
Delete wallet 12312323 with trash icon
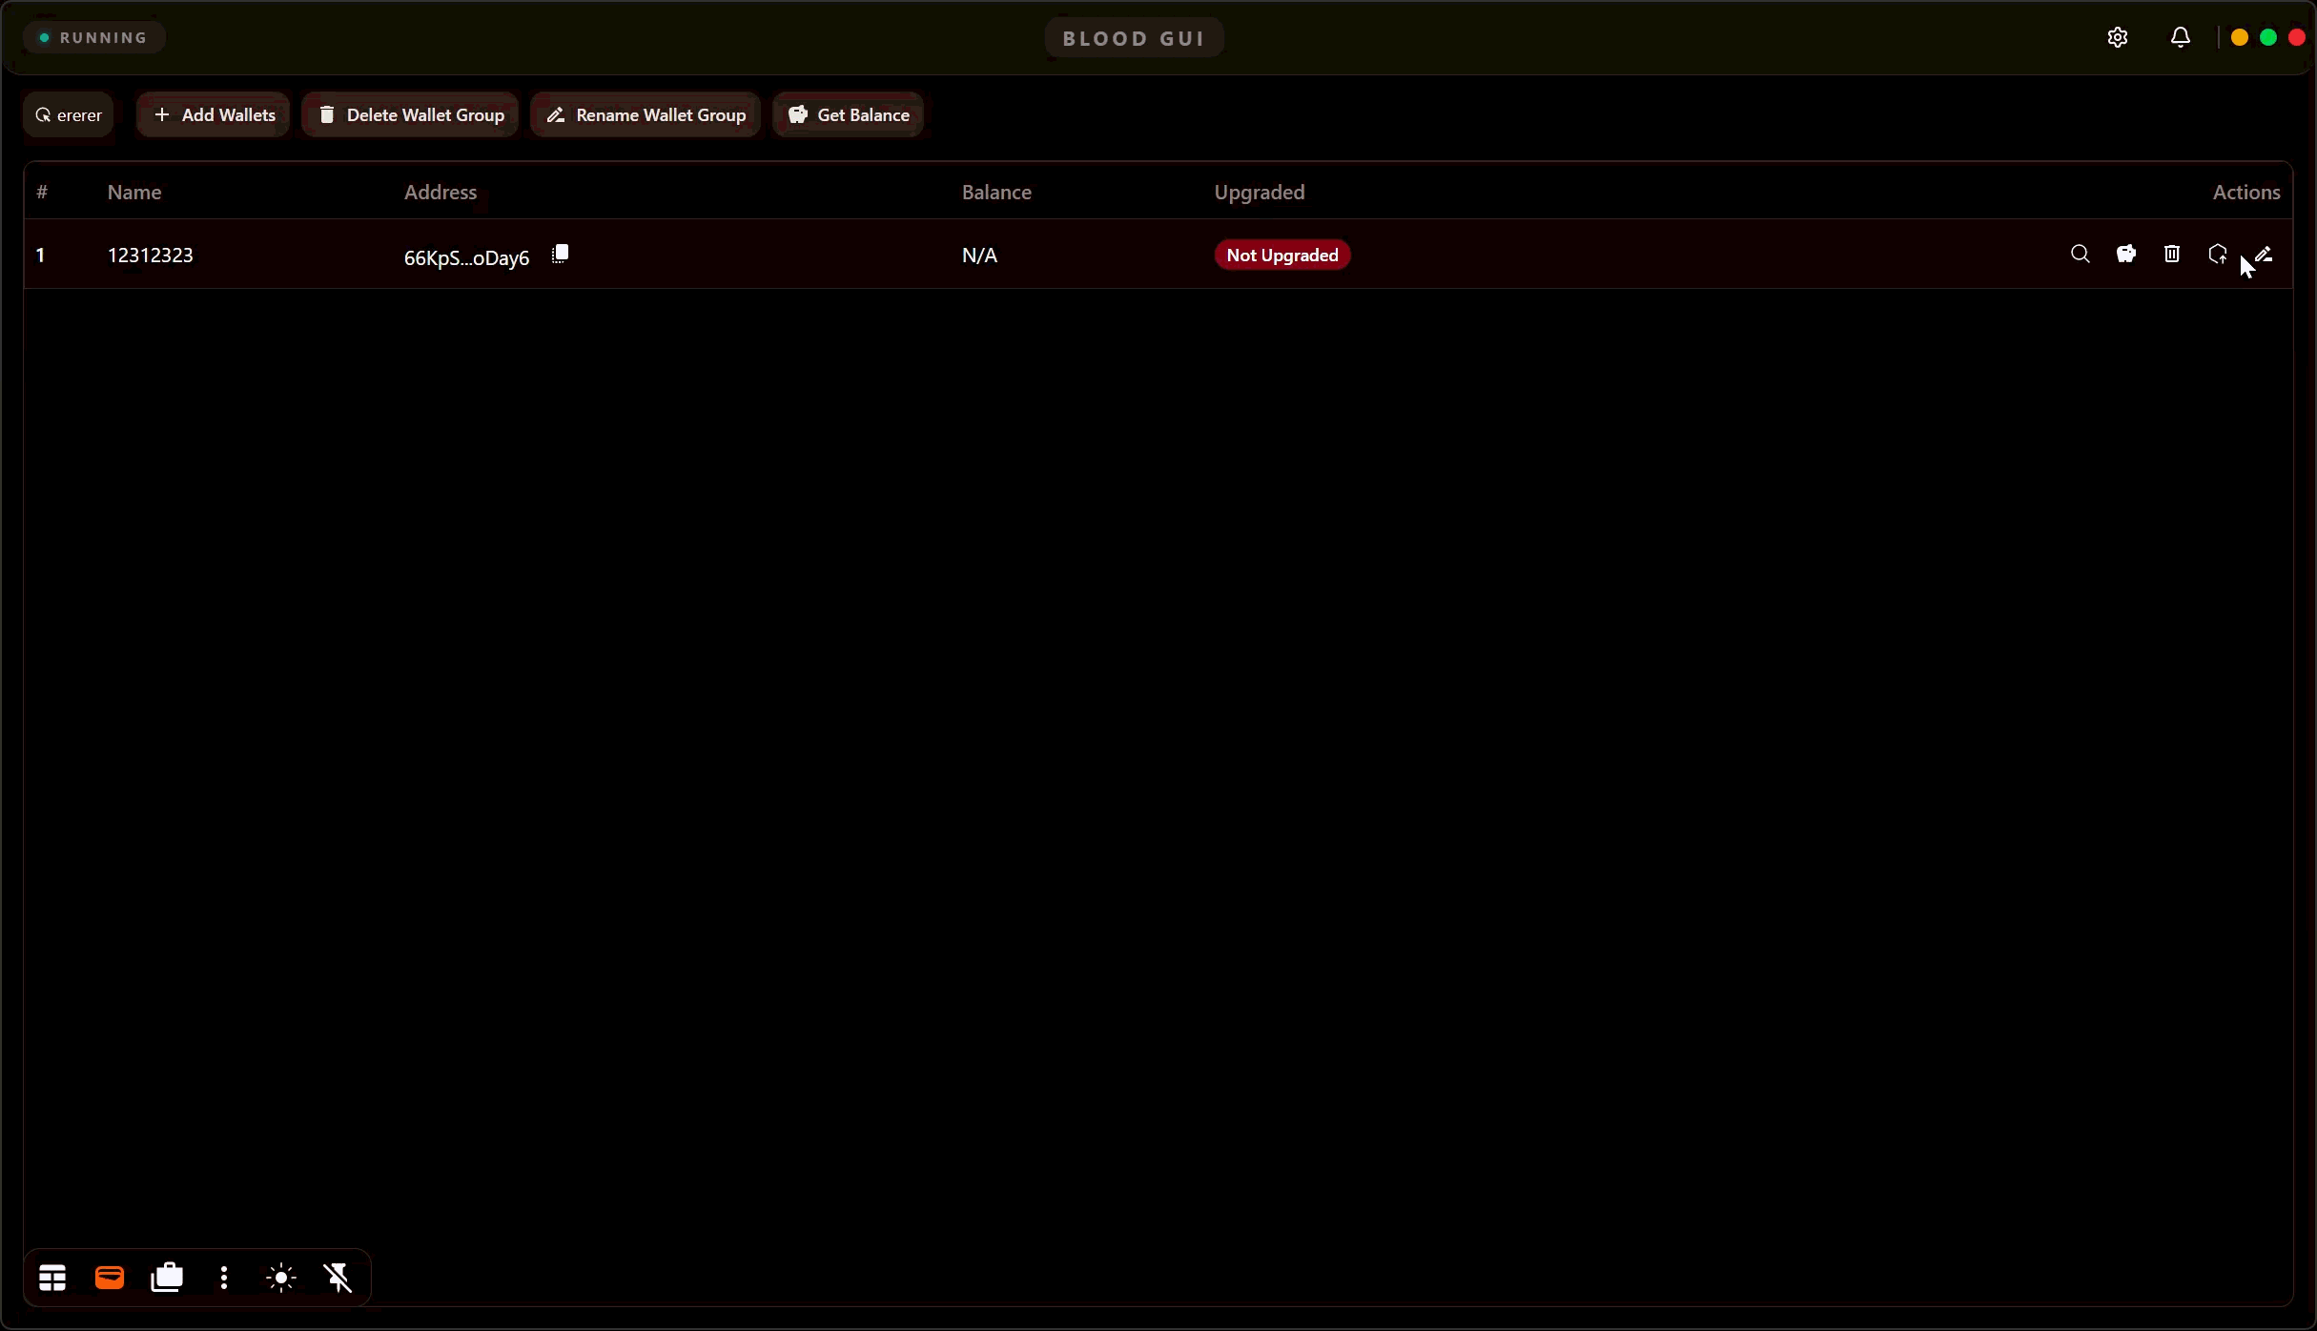click(2171, 255)
